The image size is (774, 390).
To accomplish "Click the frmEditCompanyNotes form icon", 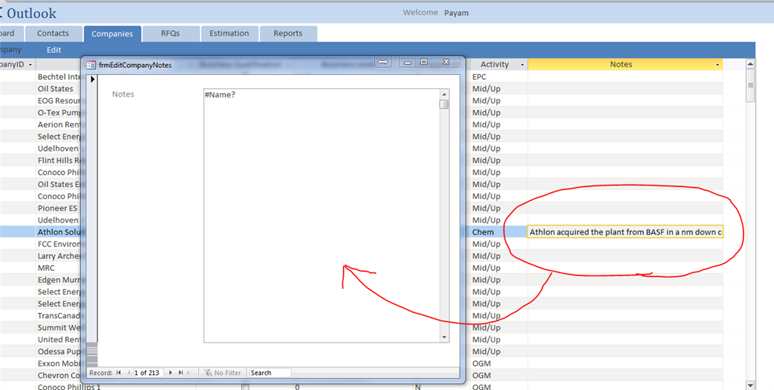I will (91, 65).
